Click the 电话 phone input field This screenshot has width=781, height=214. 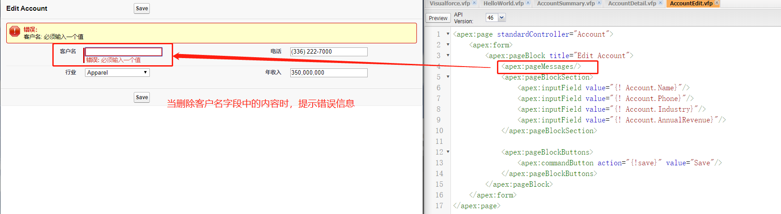click(x=329, y=52)
